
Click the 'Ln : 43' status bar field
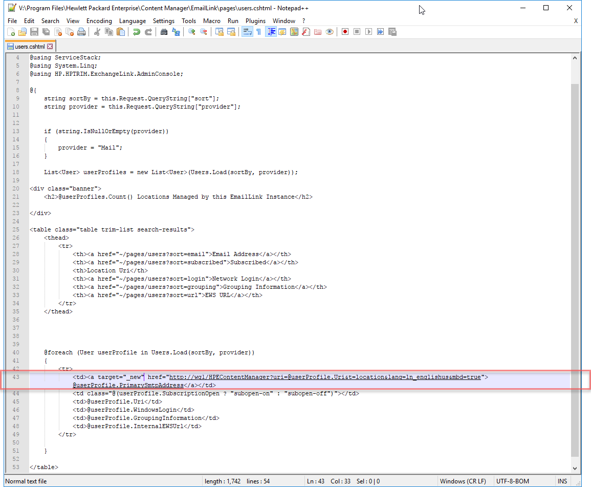coord(316,481)
